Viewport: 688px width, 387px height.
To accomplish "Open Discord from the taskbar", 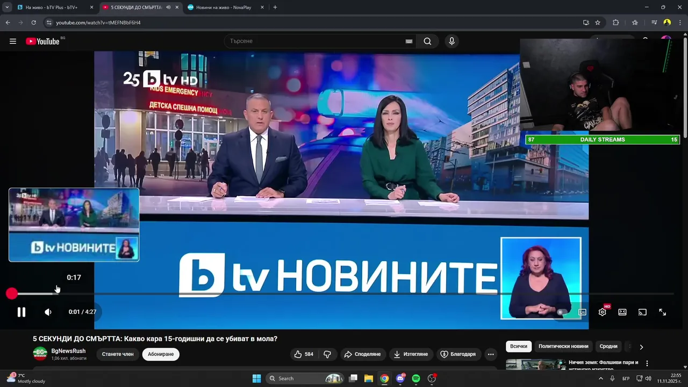I will [x=400, y=378].
